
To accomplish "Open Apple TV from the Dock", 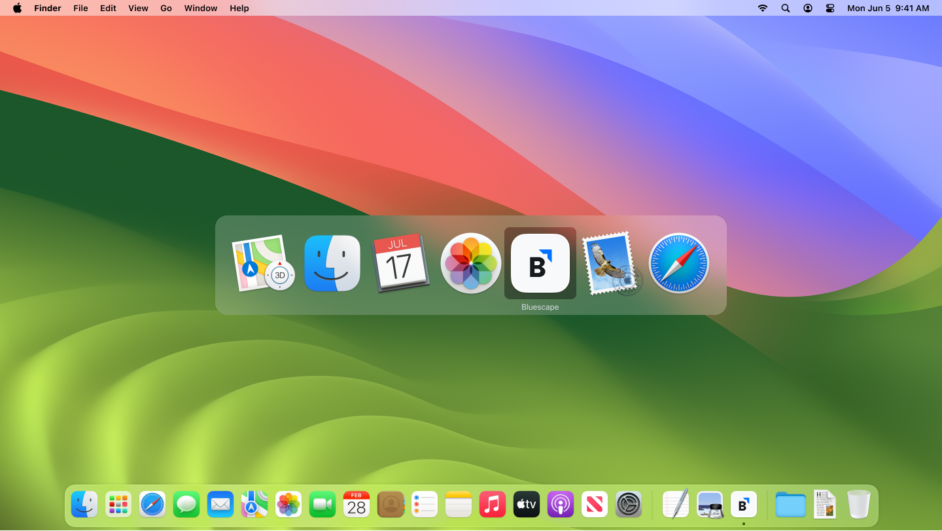I will (x=526, y=504).
